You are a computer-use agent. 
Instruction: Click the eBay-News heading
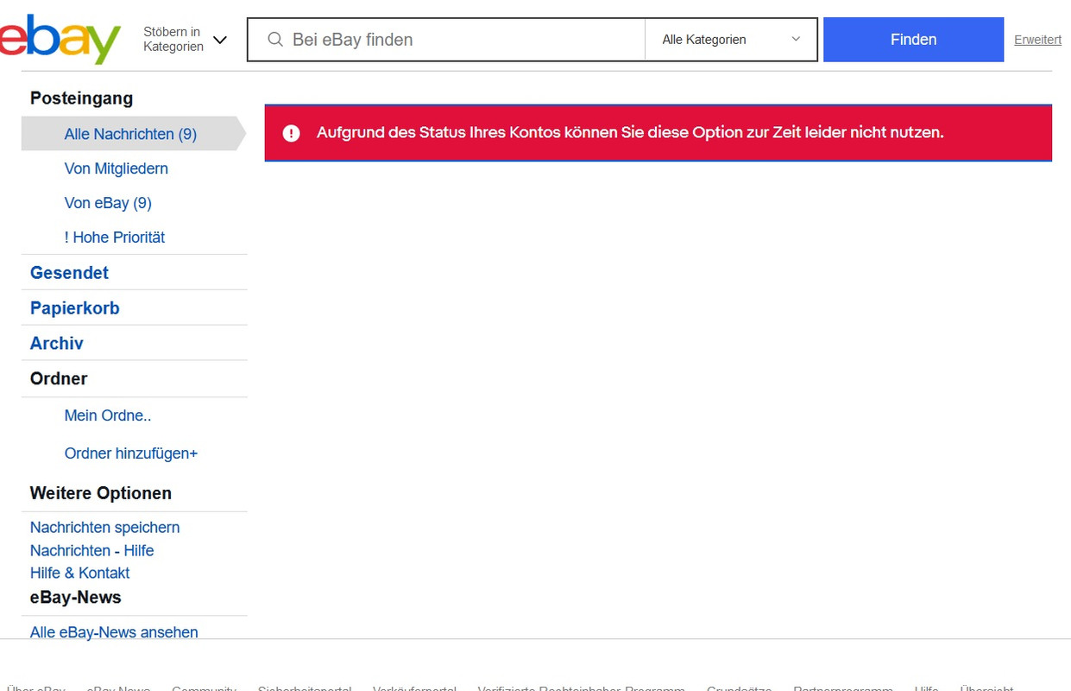click(75, 598)
